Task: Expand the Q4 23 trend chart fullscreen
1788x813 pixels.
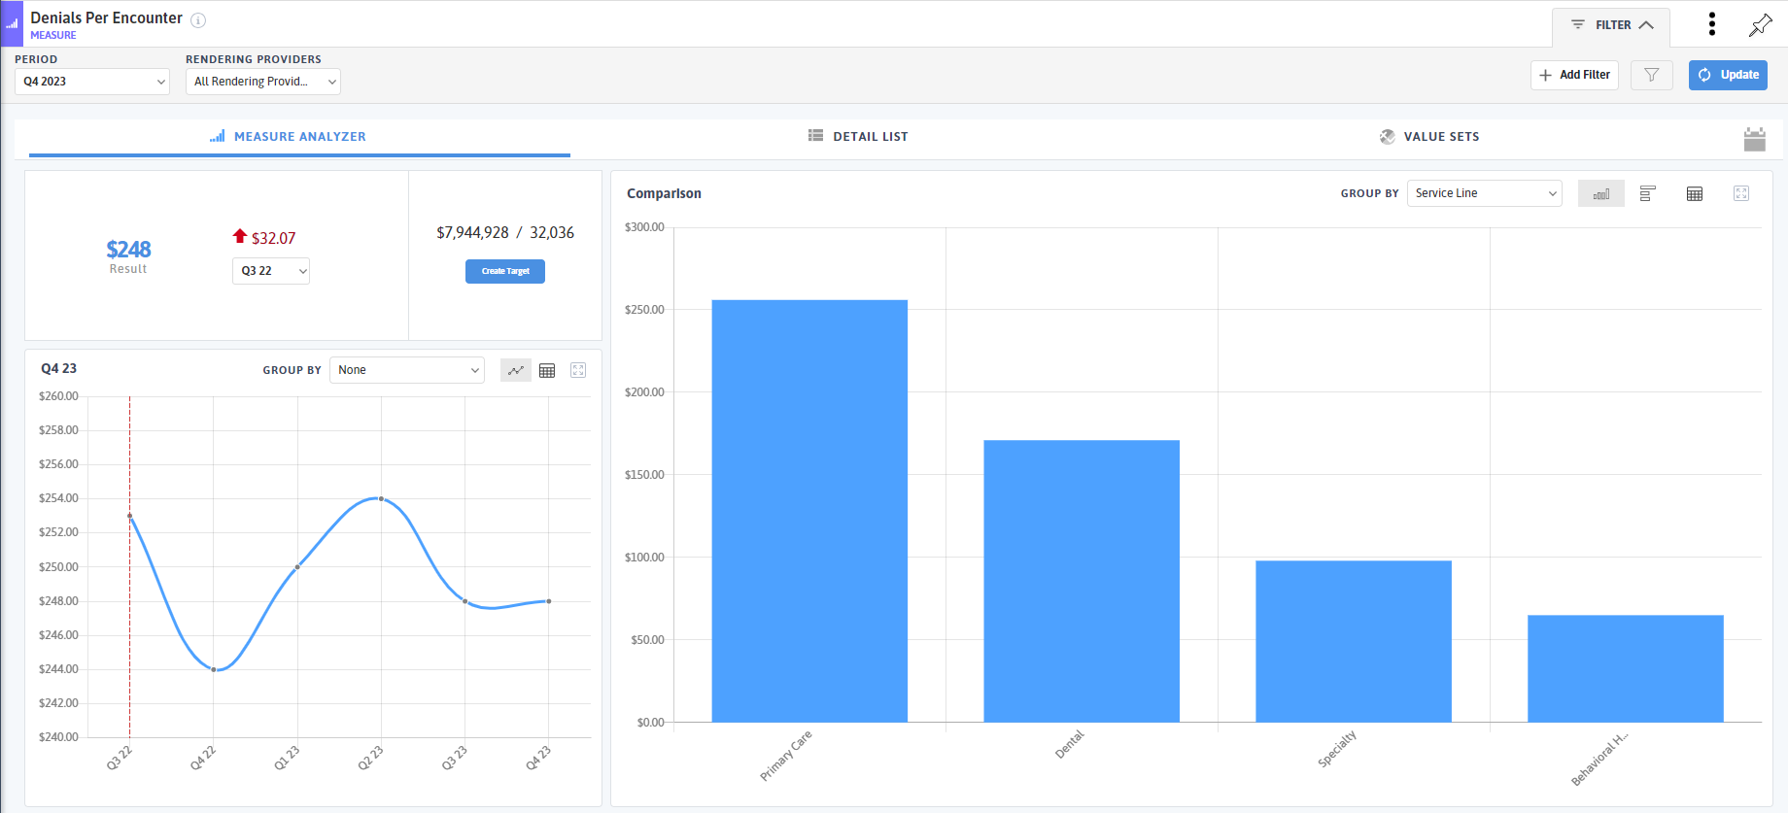Action: (x=578, y=370)
